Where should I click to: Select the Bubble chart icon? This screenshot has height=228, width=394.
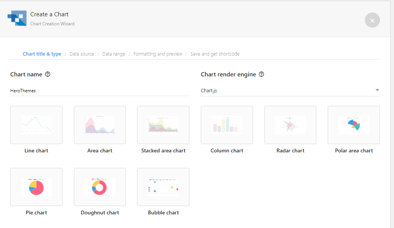pos(163,187)
